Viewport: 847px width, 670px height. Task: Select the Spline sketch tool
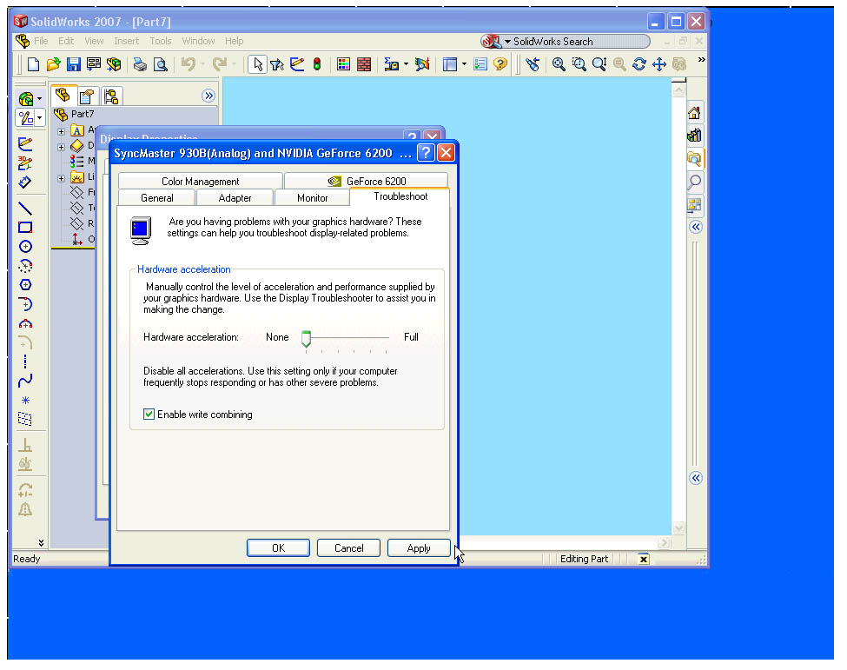[x=25, y=381]
